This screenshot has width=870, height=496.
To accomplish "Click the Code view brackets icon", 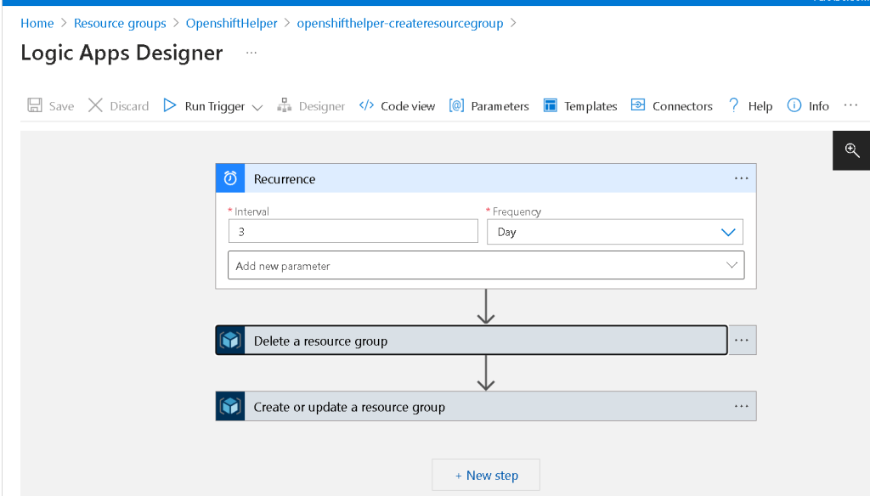I will (366, 105).
